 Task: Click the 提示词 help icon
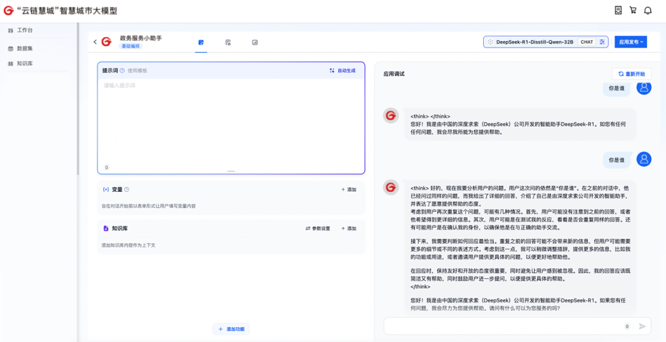coord(122,70)
